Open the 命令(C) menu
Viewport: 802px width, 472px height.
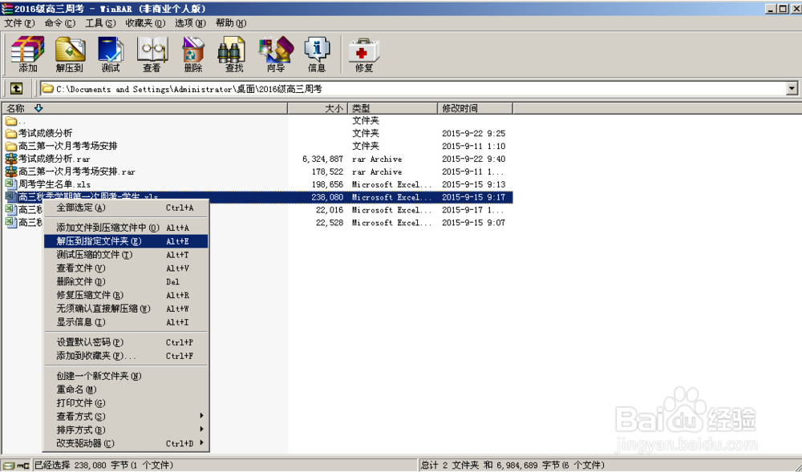pyautogui.click(x=60, y=23)
